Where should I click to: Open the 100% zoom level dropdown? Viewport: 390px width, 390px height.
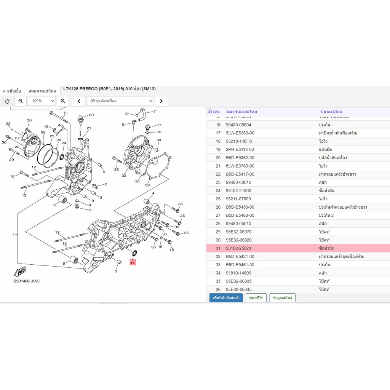click(x=42, y=101)
